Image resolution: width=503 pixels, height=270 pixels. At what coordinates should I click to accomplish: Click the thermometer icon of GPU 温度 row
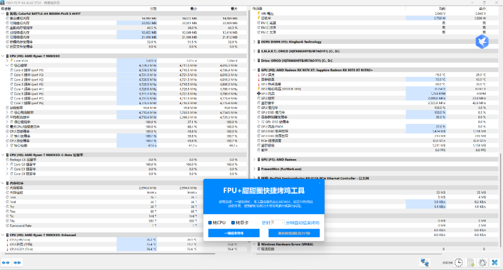pos(258,75)
